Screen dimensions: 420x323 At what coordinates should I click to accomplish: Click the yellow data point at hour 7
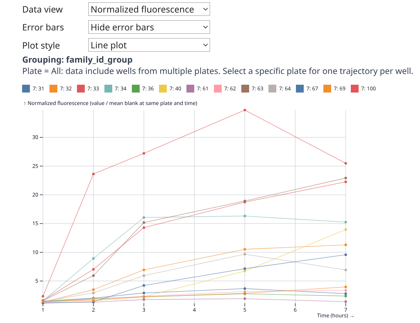(346, 230)
